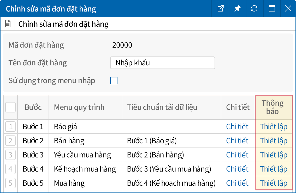Viewport: 296px width, 193px height.
Task: Enable "Sử dụng trong menu nhập" checkbox
Action: [114, 81]
